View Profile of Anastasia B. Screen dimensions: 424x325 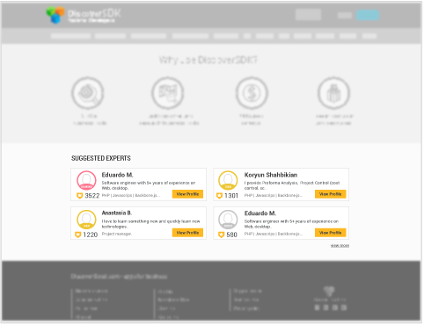coord(187,233)
